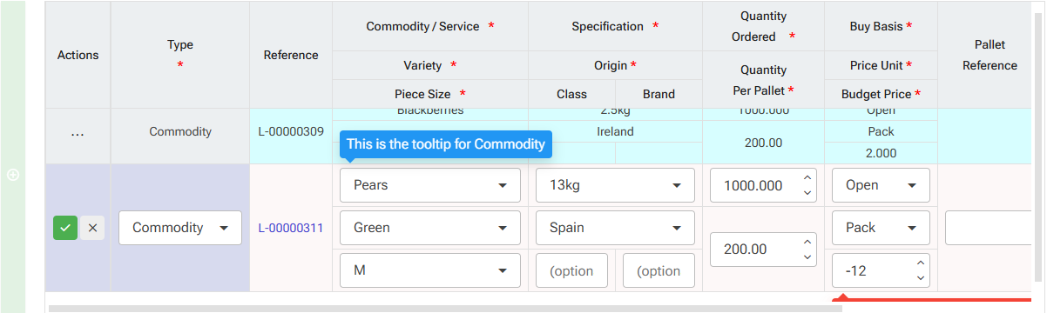Expand the Pears commodity dropdown

(429, 185)
